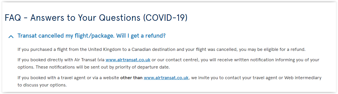Click the paragraph about flights from the United Kingdom

click(x=161, y=49)
